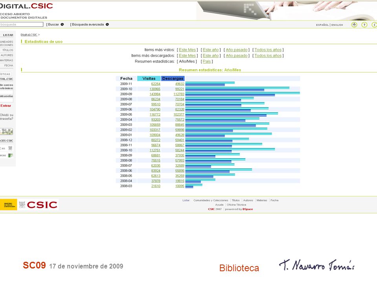377x283 pixels.
Task: Click the 2008-03 visits value 21610
Action: pyautogui.click(x=156, y=186)
